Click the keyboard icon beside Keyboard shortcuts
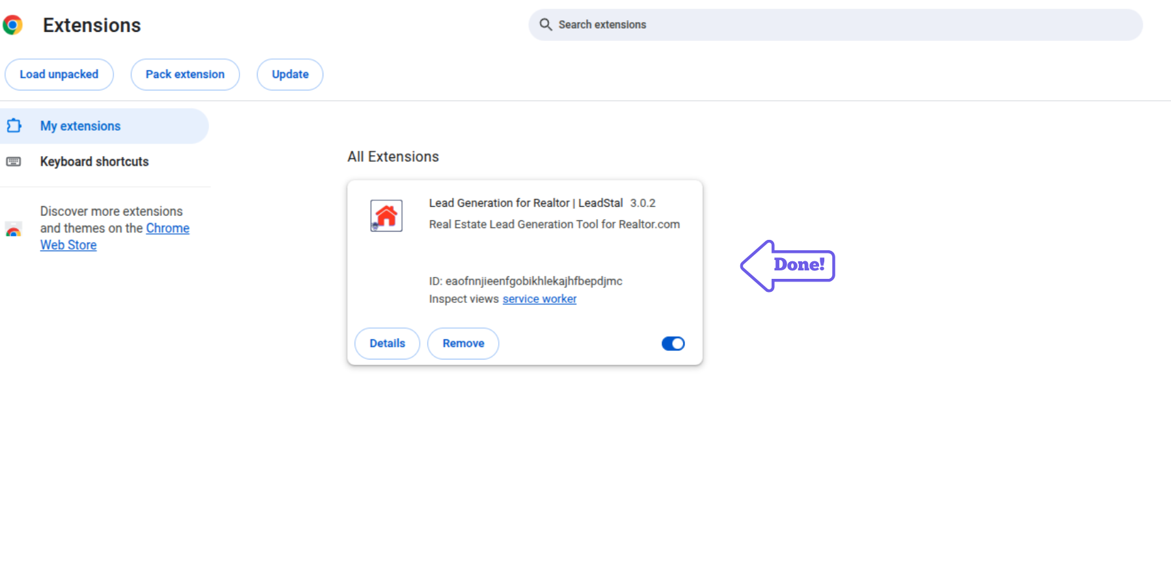The height and width of the screenshot is (585, 1171). [14, 161]
